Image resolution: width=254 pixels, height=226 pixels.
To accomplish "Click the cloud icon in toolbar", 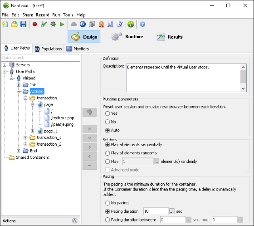I will click(73, 24).
